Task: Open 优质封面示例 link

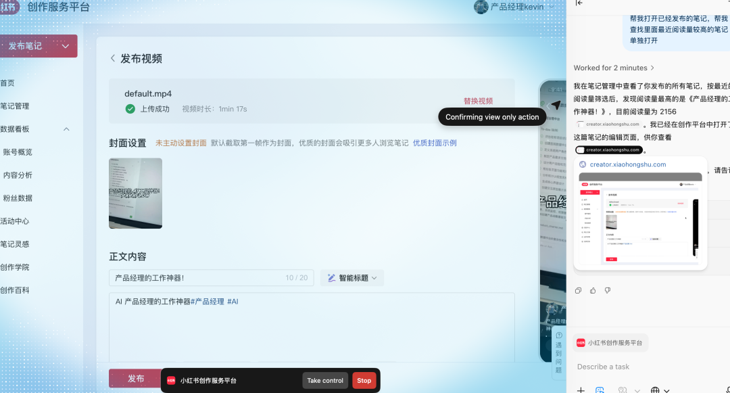Action: 435,143
